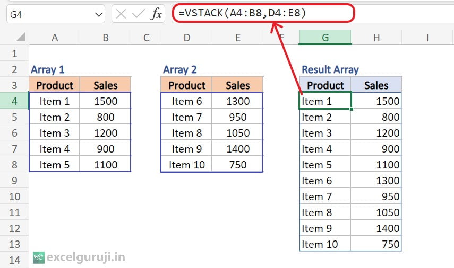Screen dimensions: 454x268
Task: Select column I header
Action: [x=427, y=38]
